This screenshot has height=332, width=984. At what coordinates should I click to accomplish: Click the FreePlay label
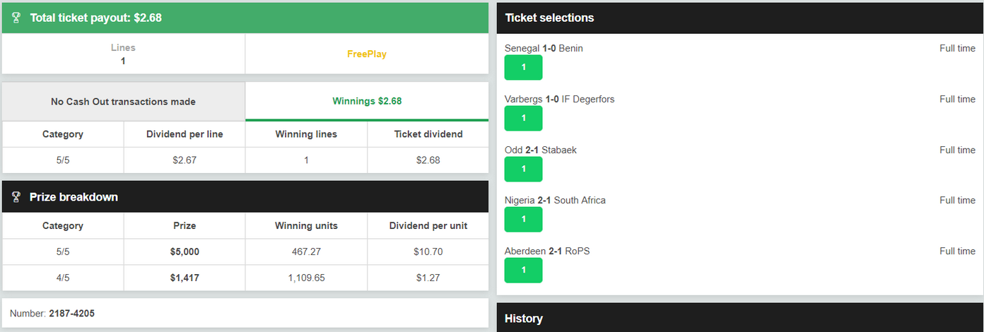coord(367,54)
